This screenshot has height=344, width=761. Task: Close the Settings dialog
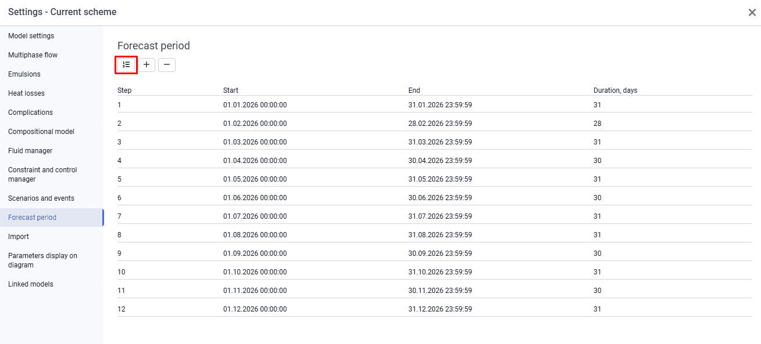[x=752, y=12]
